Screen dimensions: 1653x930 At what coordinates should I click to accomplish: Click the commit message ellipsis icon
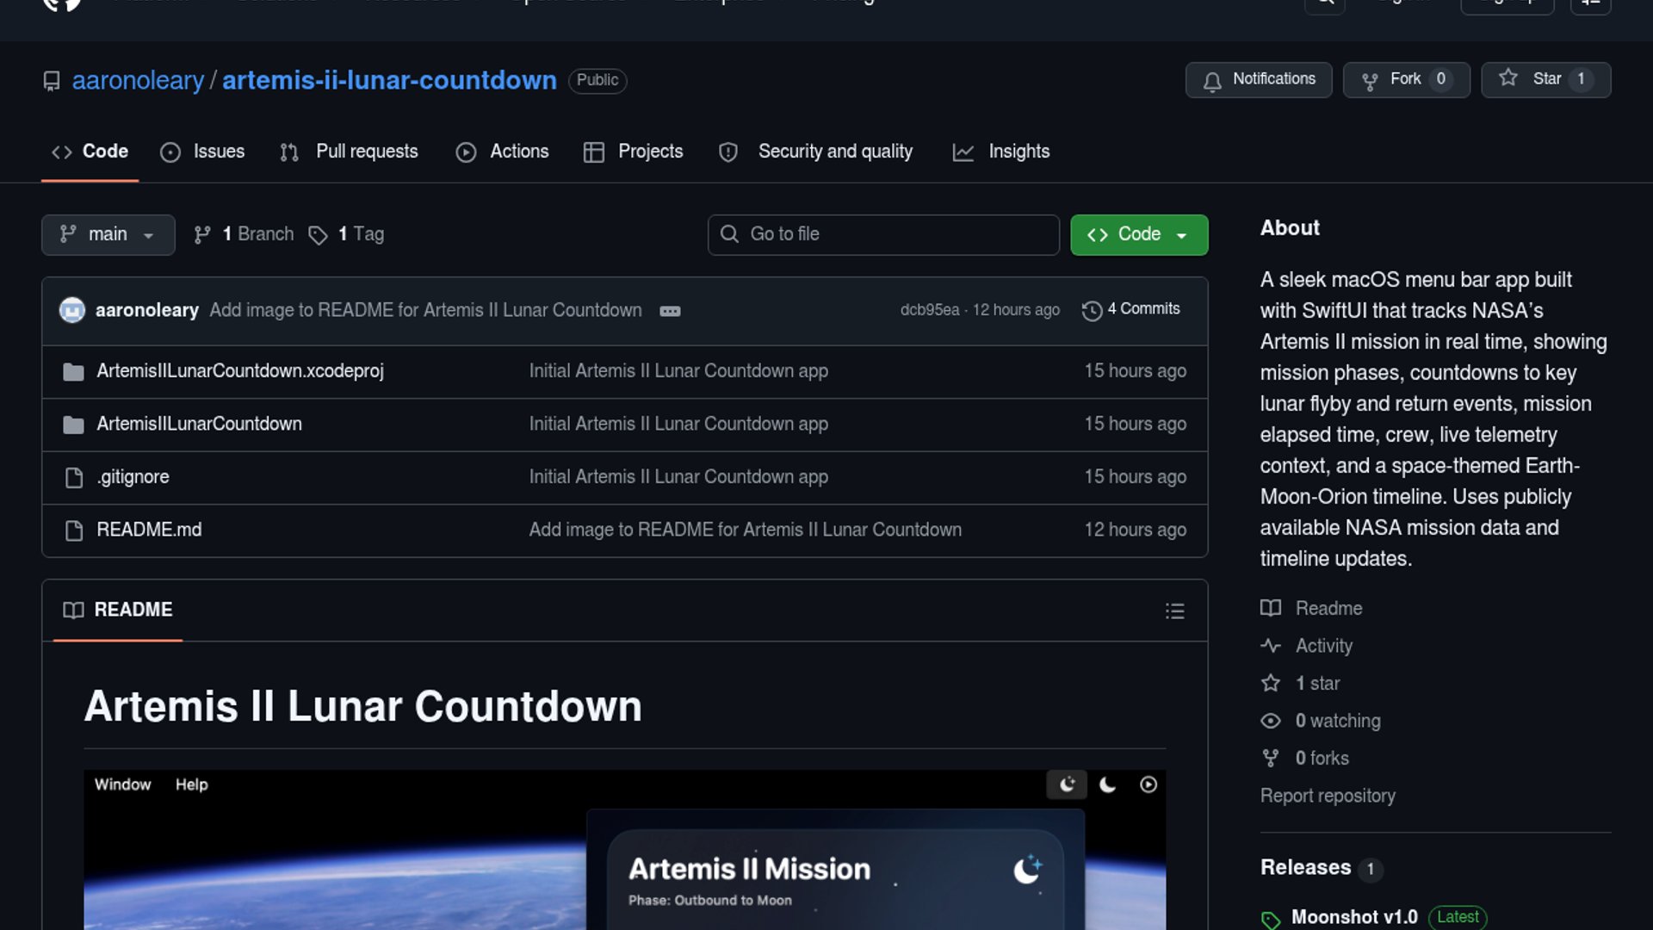click(x=670, y=311)
